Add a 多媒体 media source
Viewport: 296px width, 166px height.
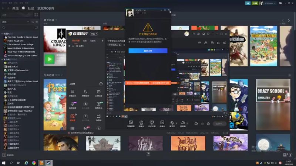point(162,124)
